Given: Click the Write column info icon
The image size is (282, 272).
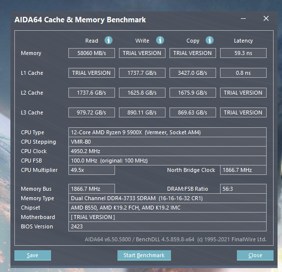Looking at the screenshot, I should (160, 40).
